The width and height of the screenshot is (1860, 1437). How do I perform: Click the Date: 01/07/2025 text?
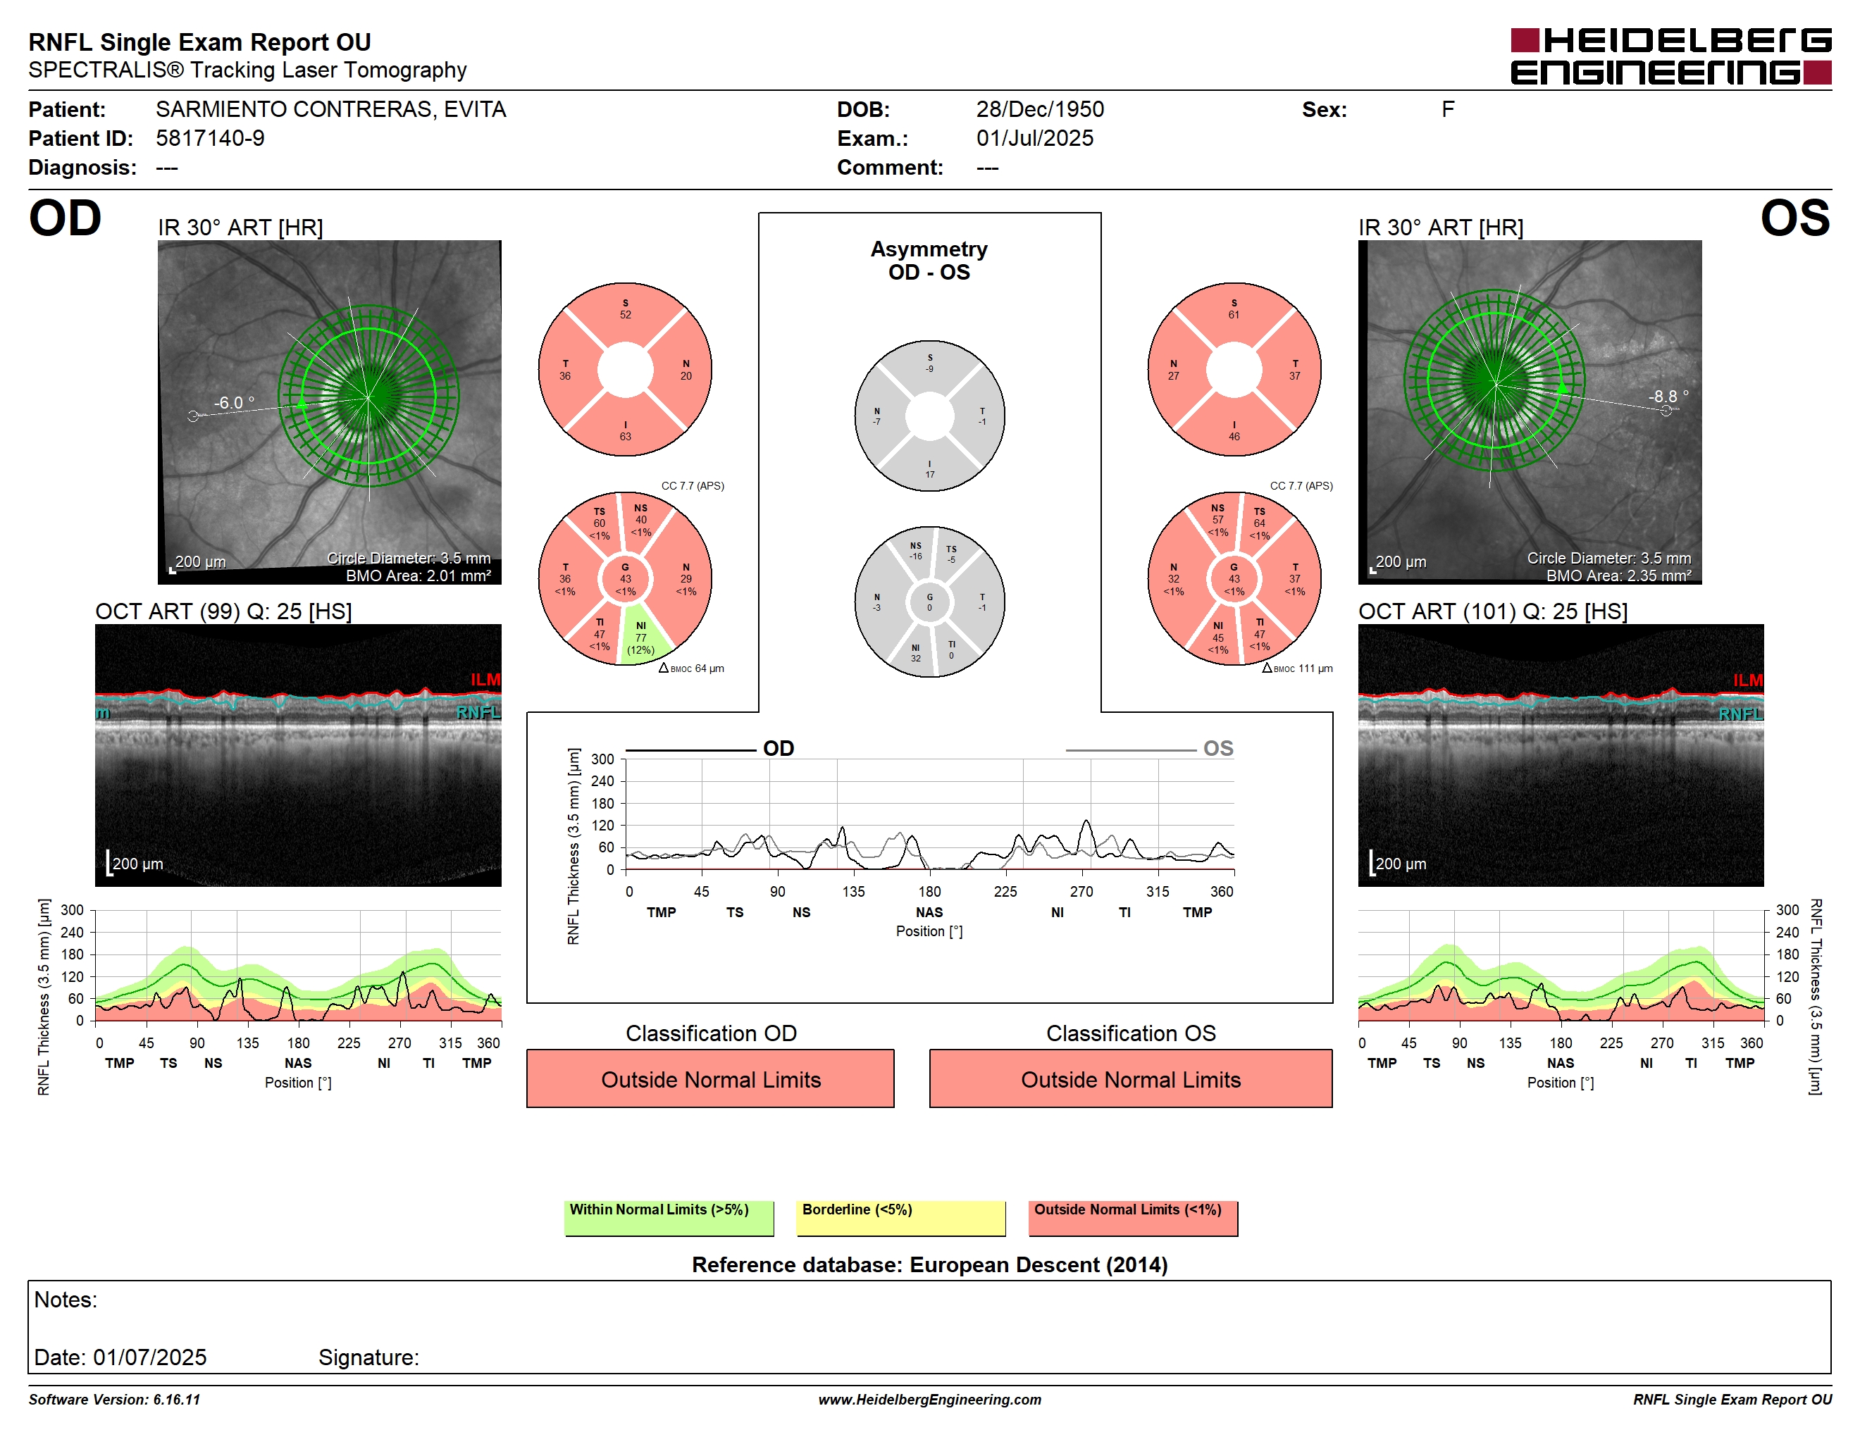tap(120, 1358)
